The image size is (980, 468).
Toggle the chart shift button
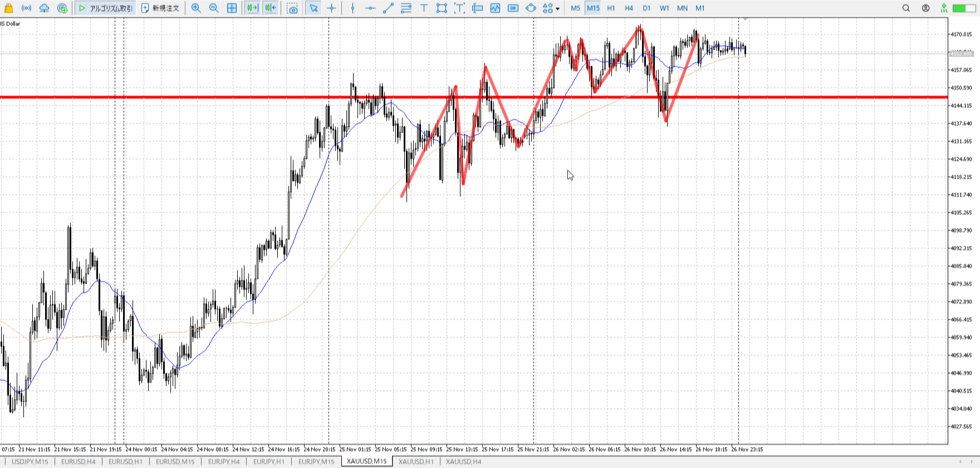pyautogui.click(x=271, y=8)
